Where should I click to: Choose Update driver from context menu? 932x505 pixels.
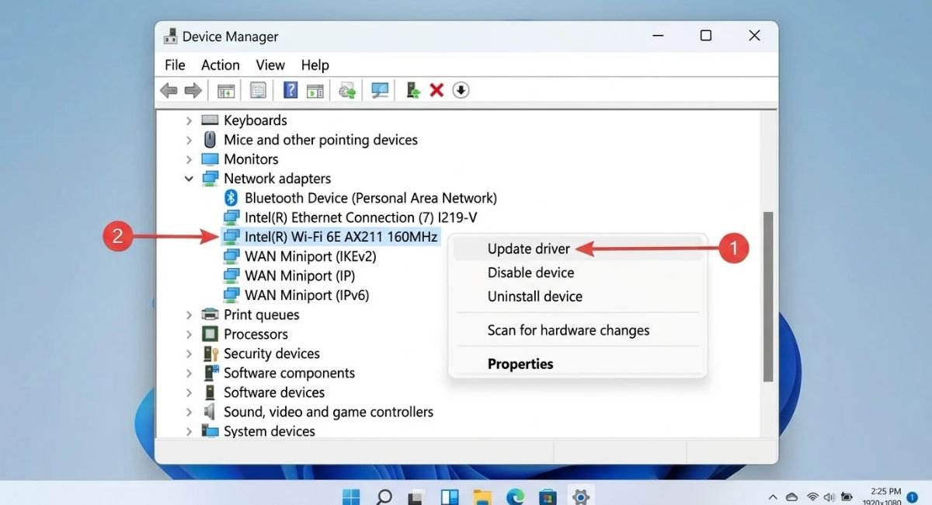click(x=578, y=249)
